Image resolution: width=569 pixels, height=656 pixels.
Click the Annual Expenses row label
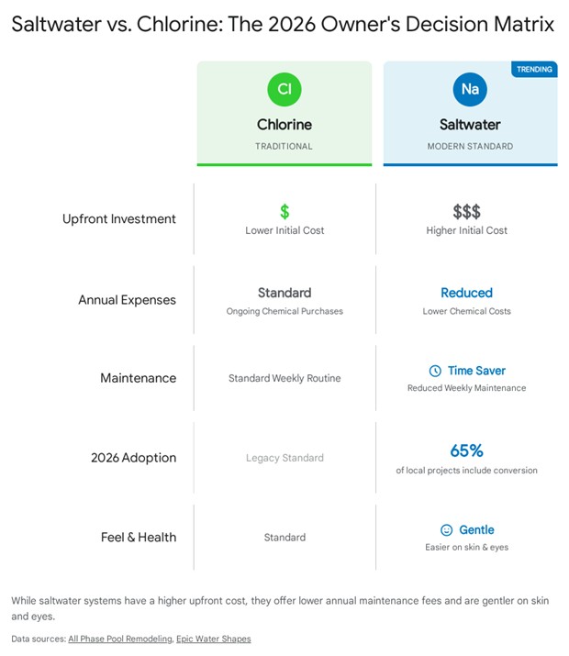(x=127, y=300)
